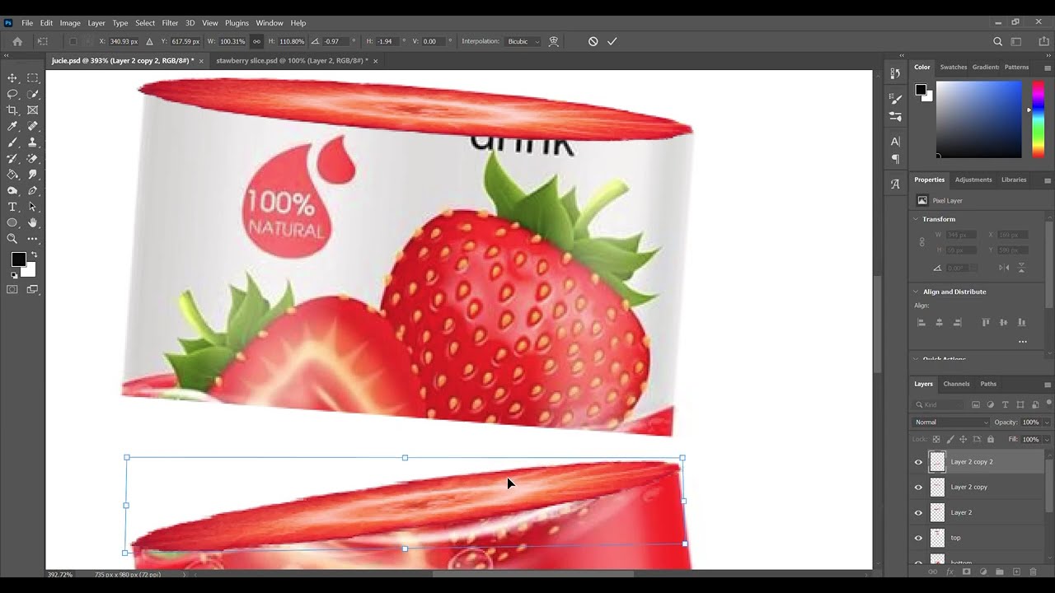Click the foreground color swatch in toolbar
Screen dimensions: 1055x593
tap(18, 259)
